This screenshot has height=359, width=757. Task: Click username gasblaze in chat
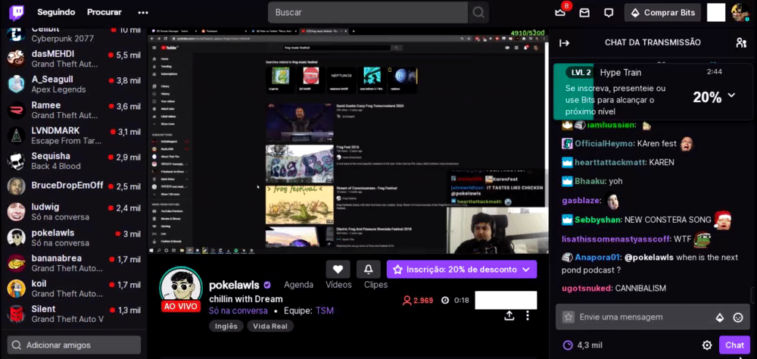click(581, 200)
